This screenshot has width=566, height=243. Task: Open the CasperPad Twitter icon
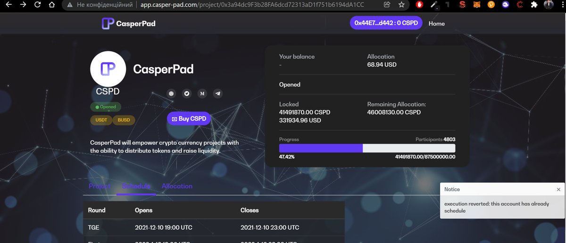pyautogui.click(x=187, y=93)
